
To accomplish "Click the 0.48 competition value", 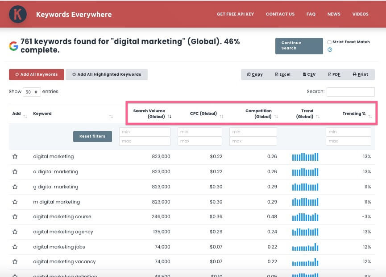I will pyautogui.click(x=272, y=216).
